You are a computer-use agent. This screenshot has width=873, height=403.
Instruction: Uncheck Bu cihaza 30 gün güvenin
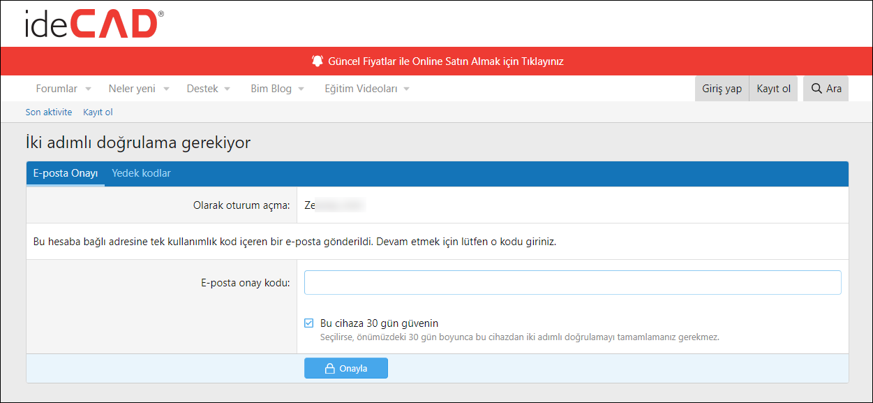coord(309,323)
